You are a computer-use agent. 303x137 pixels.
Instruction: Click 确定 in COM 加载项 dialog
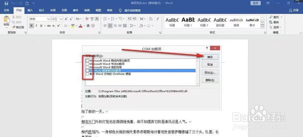pos(210,57)
